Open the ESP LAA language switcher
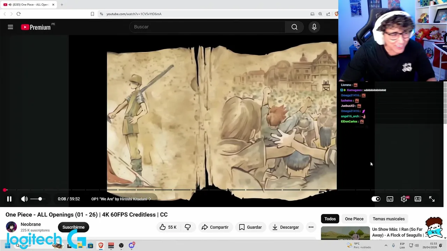 (x=402, y=245)
